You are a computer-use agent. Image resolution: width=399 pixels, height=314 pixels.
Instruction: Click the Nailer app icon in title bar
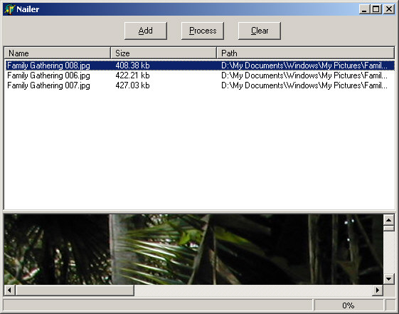(9, 9)
